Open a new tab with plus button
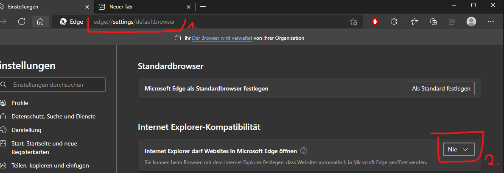504x173 pixels. point(203,6)
